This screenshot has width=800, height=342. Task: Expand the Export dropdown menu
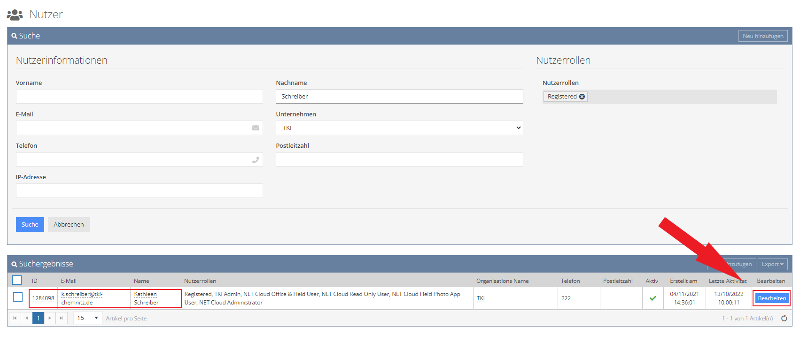click(772, 264)
